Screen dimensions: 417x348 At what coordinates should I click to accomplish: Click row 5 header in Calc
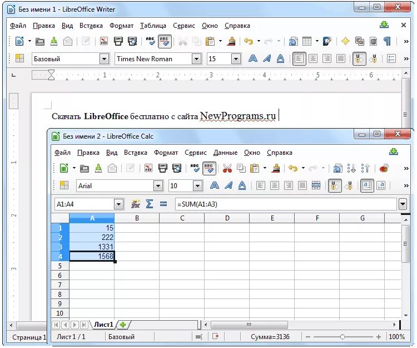pyautogui.click(x=60, y=266)
